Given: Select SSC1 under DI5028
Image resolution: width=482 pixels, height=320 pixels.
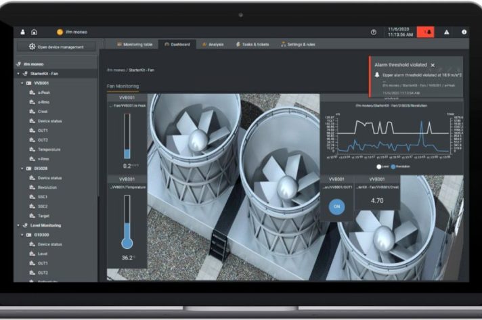Looking at the screenshot, I should click(43, 197).
